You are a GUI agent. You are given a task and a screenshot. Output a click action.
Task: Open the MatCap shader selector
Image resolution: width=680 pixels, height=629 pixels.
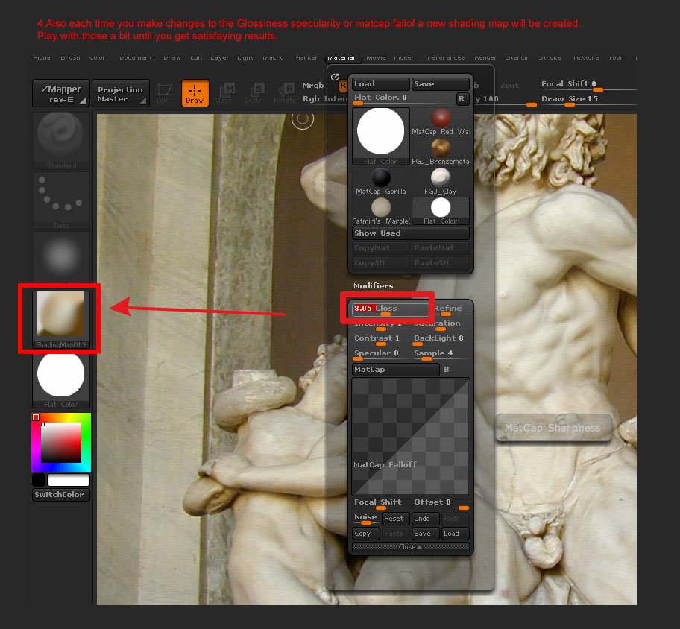pyautogui.click(x=395, y=370)
